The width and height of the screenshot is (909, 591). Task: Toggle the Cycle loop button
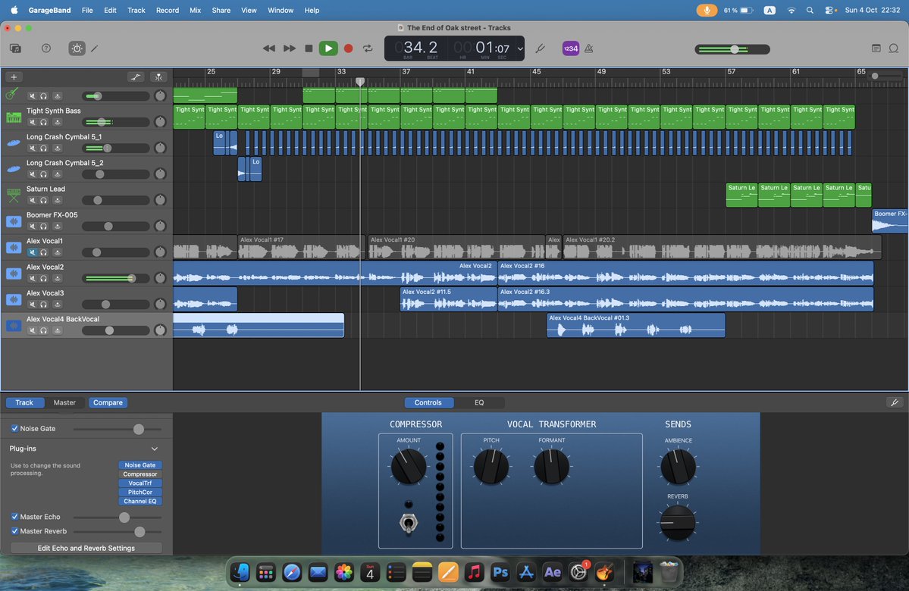[368, 48]
